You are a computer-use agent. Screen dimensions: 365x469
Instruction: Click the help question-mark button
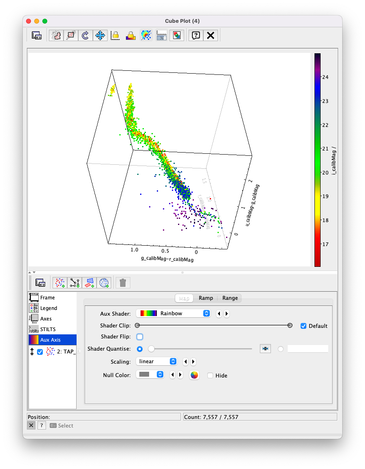pos(196,35)
